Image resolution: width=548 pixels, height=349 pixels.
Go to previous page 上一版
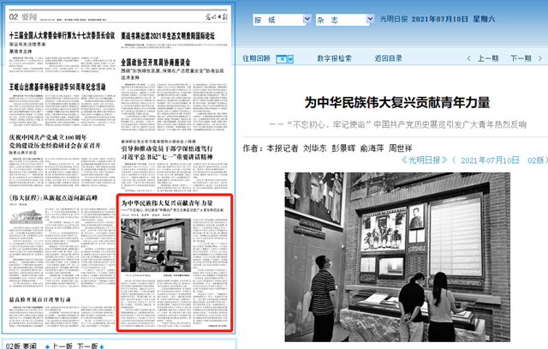62,345
